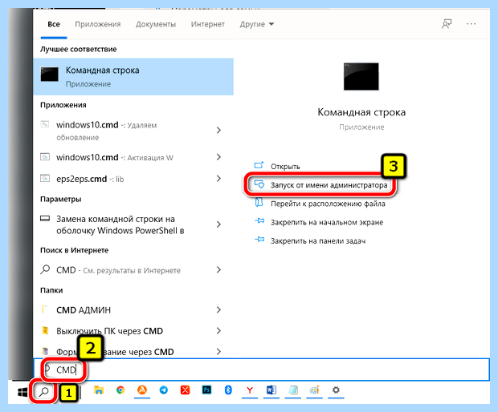Image resolution: width=498 pixels, height=412 pixels.
Task: Click the black icon of Командная строка result
Action: tap(49, 75)
